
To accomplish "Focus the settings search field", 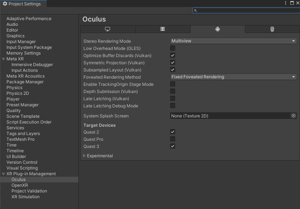I will 246,10.
